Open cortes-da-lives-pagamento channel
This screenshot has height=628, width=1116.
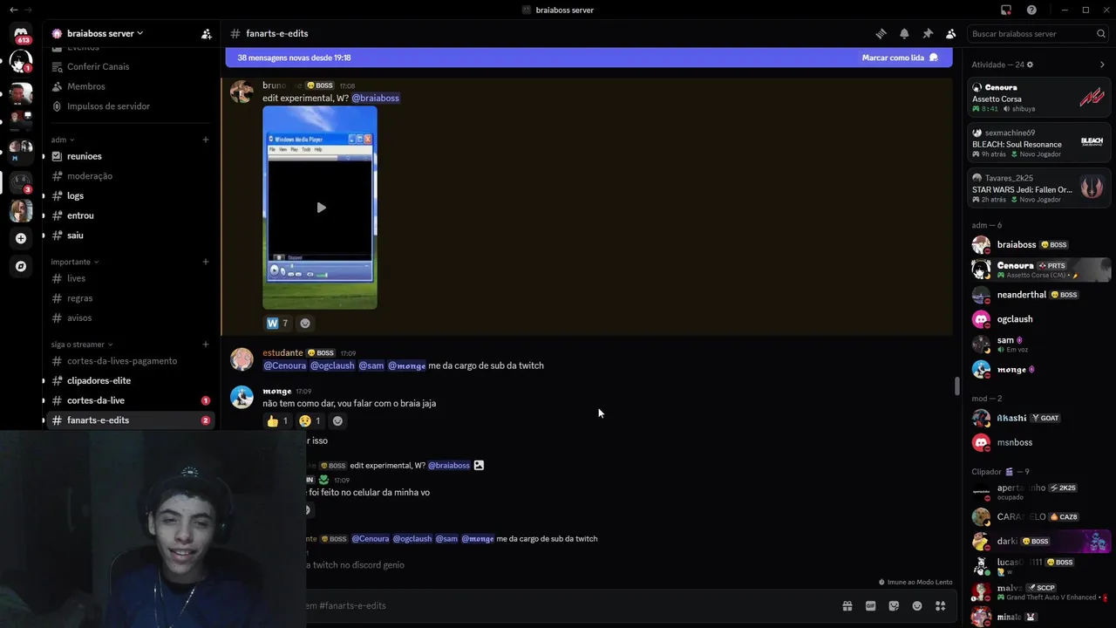point(131,361)
